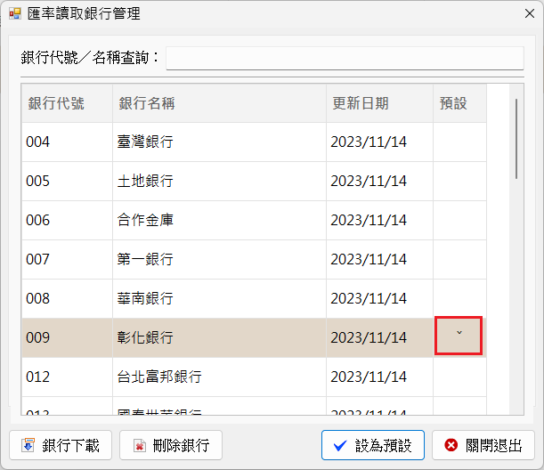
Task: Select the 彰化銀行 row name
Action: coord(145,338)
